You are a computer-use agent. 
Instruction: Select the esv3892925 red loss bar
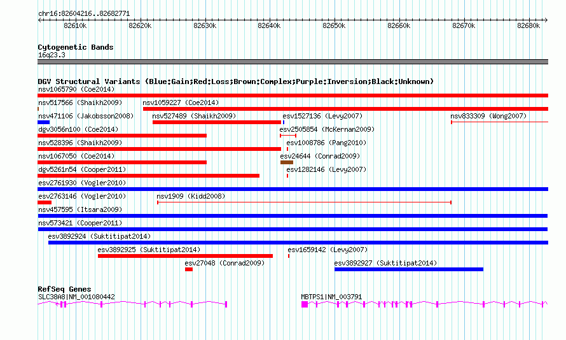[x=185, y=256]
